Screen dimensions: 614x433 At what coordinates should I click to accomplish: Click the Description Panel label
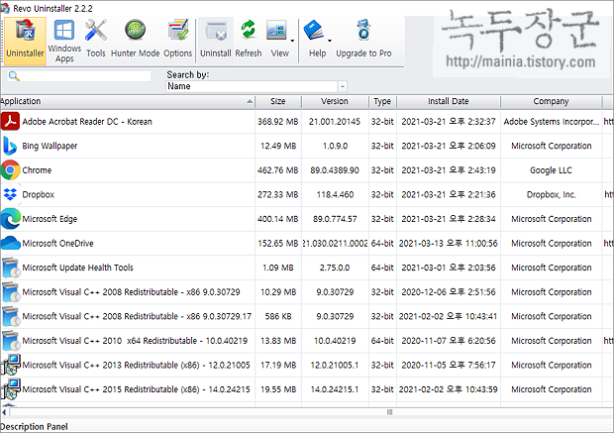34,426
